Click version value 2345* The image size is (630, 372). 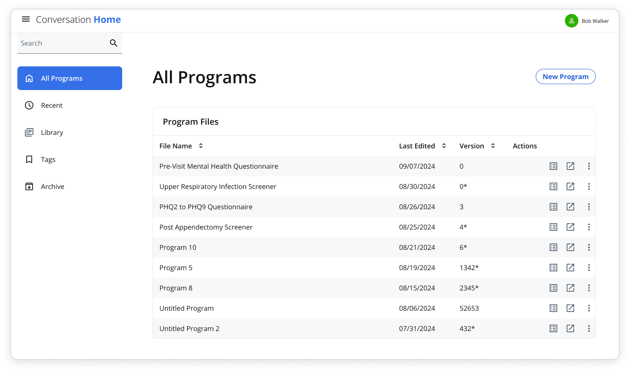pyautogui.click(x=469, y=288)
